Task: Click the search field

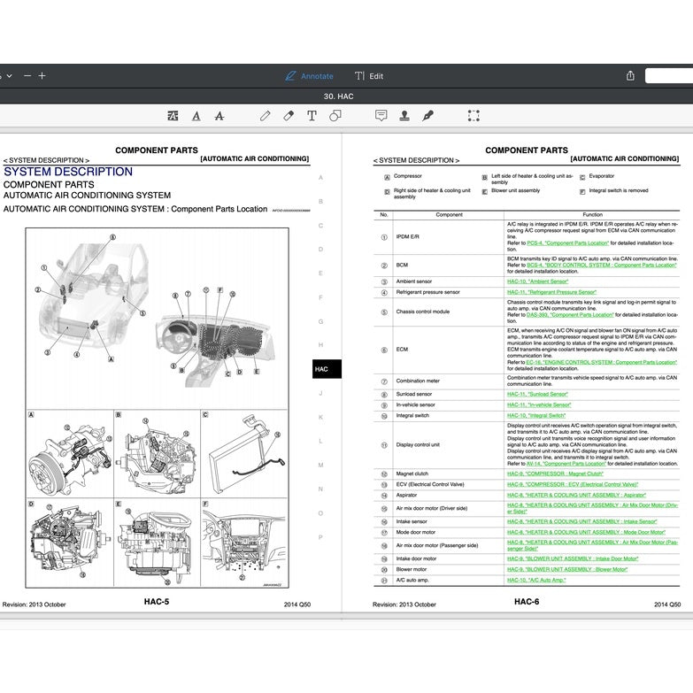Action: (668, 76)
